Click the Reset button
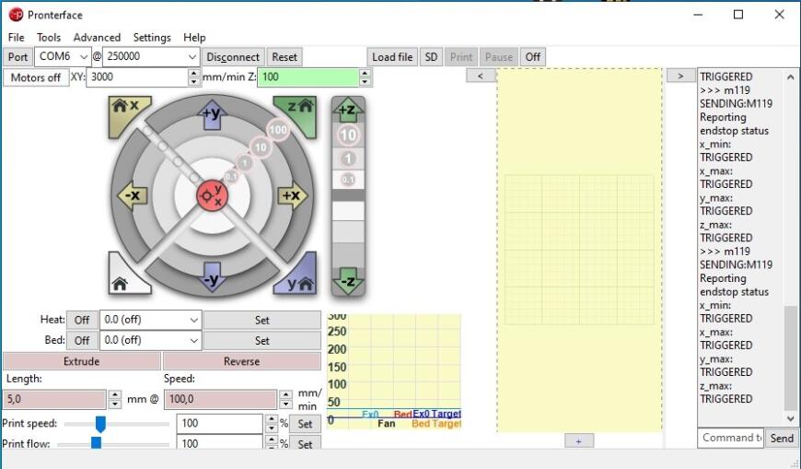 [284, 57]
